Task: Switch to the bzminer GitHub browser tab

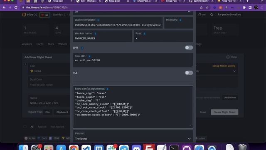Action: click(201, 1)
